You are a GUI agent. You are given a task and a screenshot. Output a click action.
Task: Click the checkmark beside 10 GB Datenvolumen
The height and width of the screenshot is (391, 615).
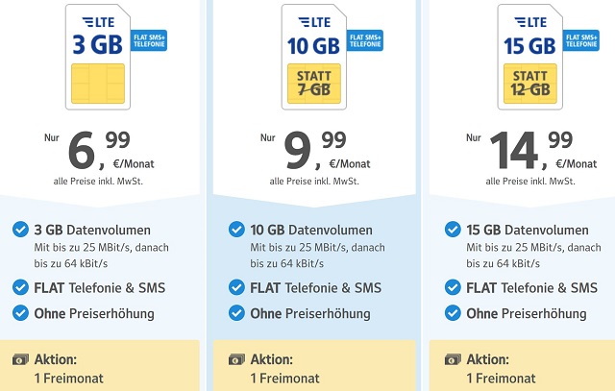(236, 230)
